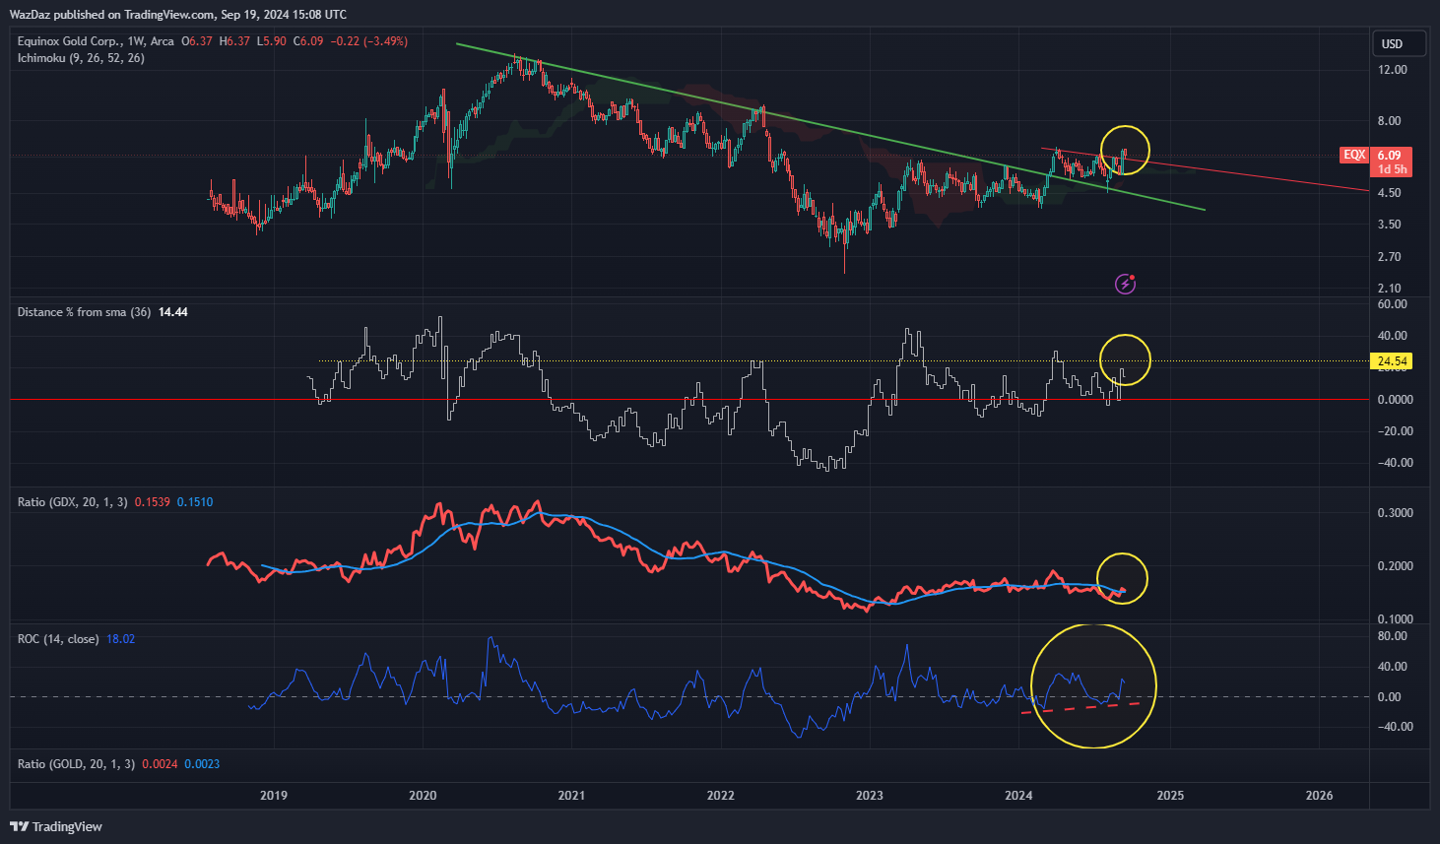
Task: Select the Equinox Gold Corp. symbol title
Action: coord(69,41)
